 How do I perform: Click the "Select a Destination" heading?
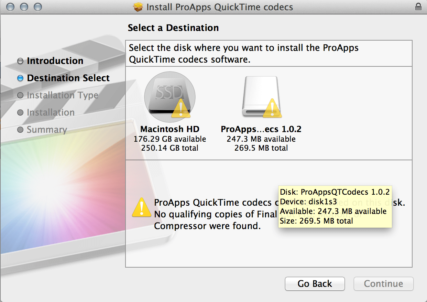(x=173, y=28)
